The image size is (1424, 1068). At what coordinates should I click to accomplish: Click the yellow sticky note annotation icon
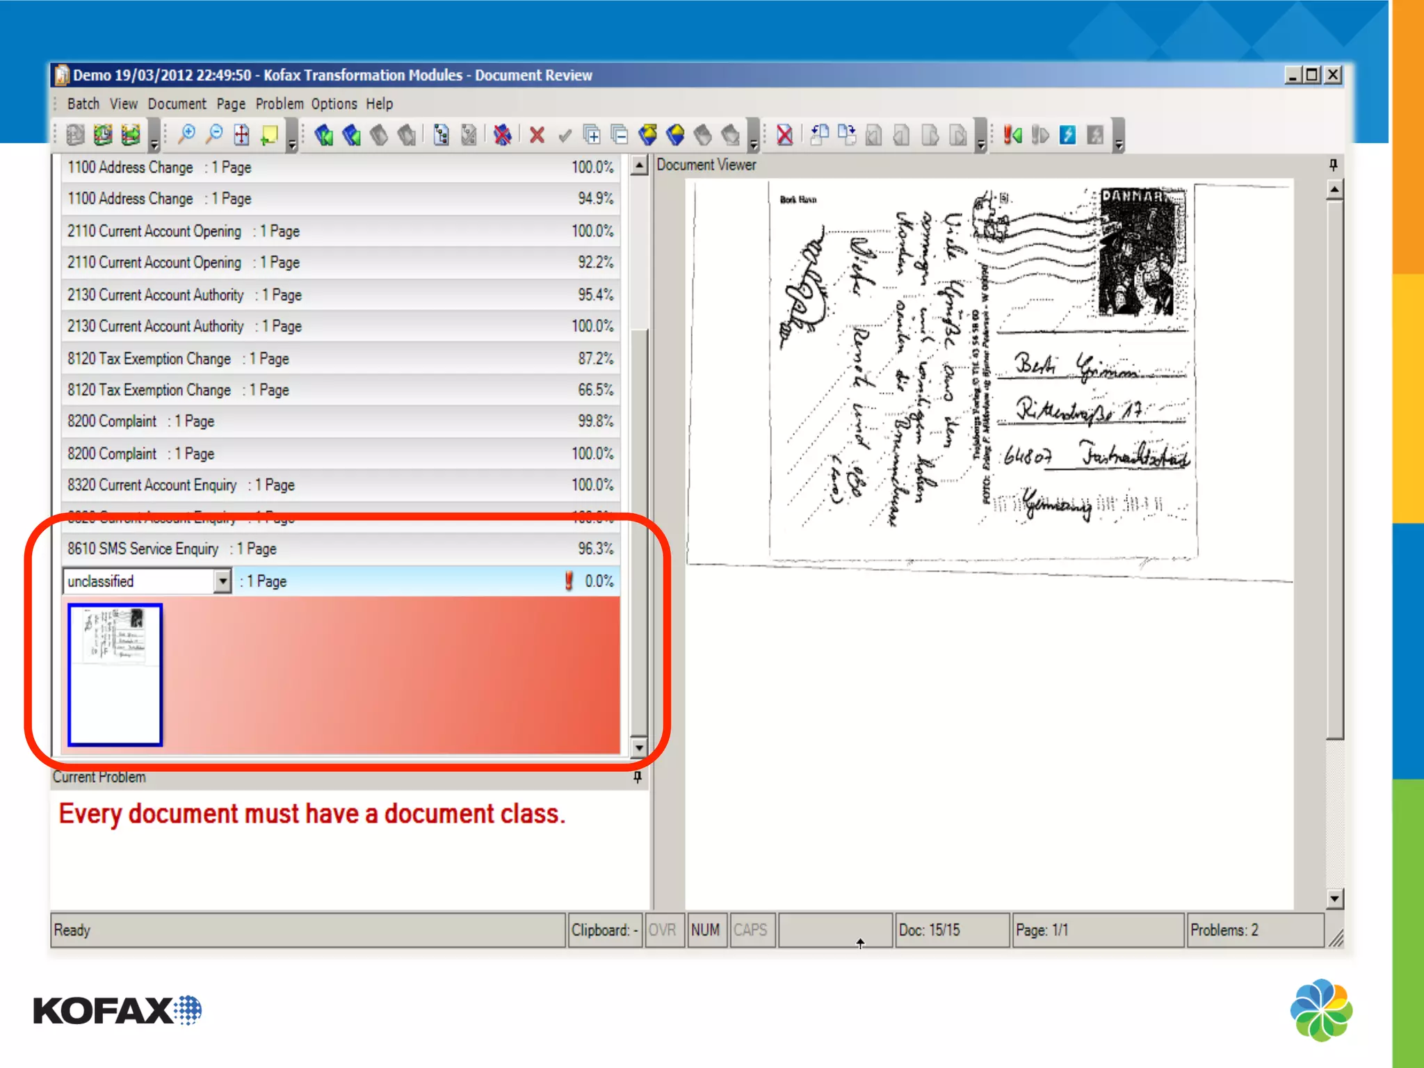pyautogui.click(x=269, y=135)
